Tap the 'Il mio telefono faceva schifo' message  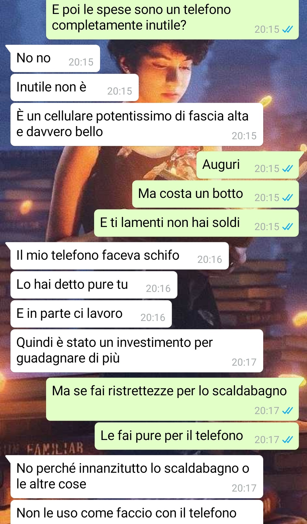pyautogui.click(x=120, y=256)
